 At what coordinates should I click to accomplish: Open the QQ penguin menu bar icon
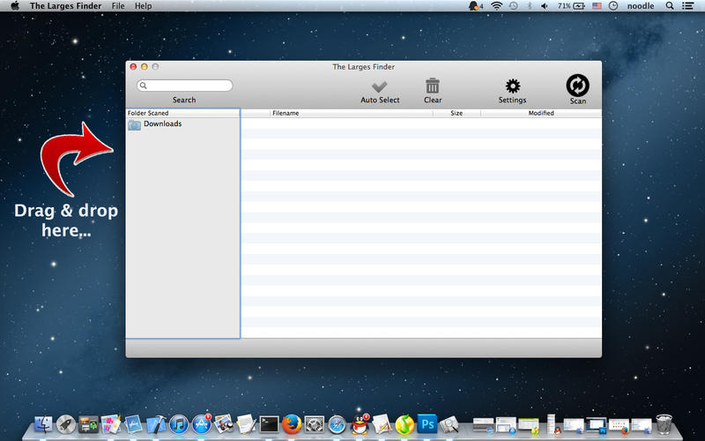pyautogui.click(x=475, y=6)
